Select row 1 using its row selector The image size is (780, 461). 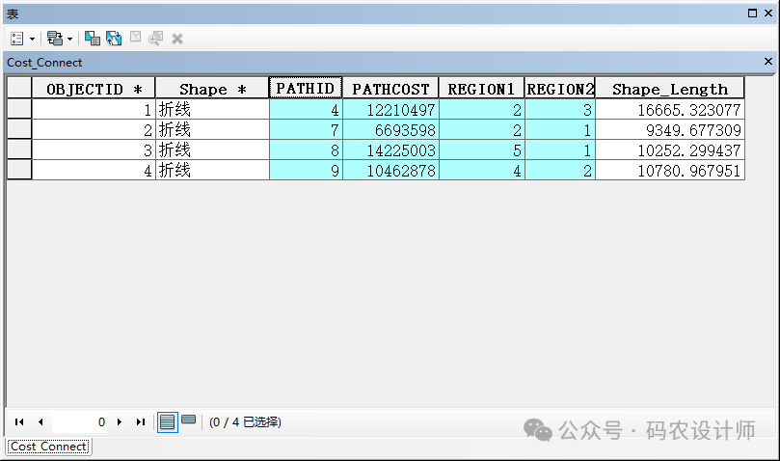pyautogui.click(x=19, y=110)
